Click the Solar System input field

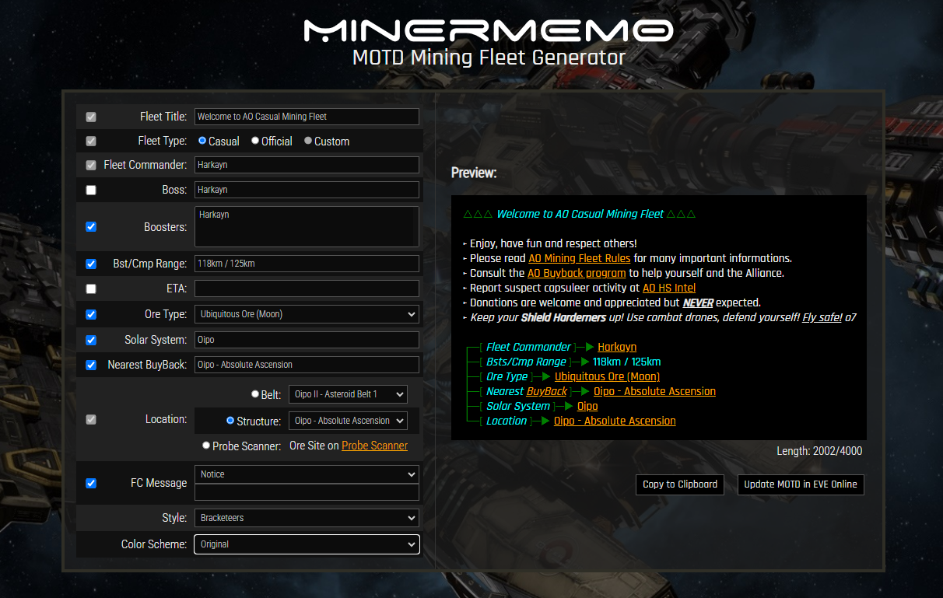click(307, 340)
